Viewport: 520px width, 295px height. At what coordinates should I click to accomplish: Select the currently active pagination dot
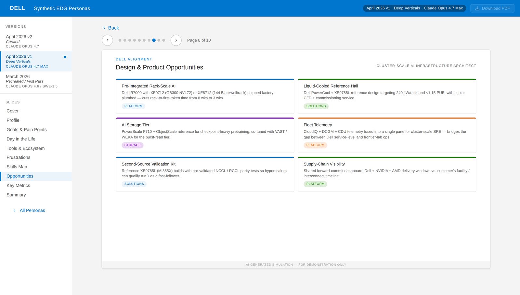[x=154, y=40]
